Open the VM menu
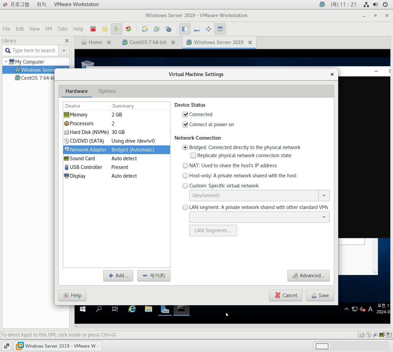This screenshot has height=352, width=393. [48, 29]
